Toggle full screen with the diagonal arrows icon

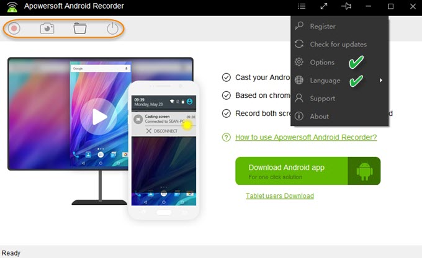pos(324,6)
